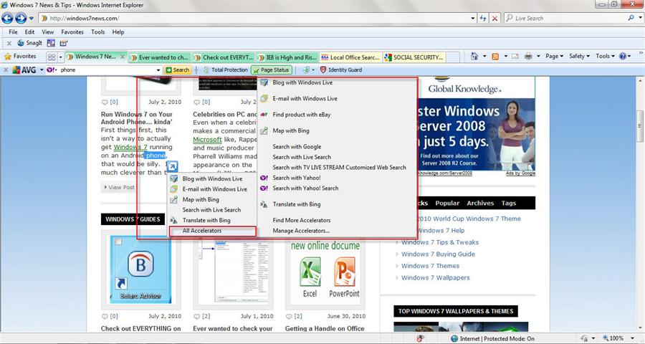The height and width of the screenshot is (344, 645).
Task: Click the RSS Feeds icon
Action: pyautogui.click(x=495, y=57)
